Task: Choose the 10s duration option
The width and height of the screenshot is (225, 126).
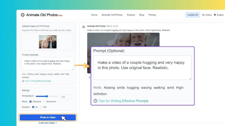Action: 41,107
